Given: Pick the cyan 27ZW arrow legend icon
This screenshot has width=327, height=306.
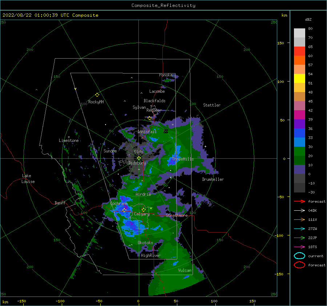Looking at the screenshot, I should click(299, 229).
